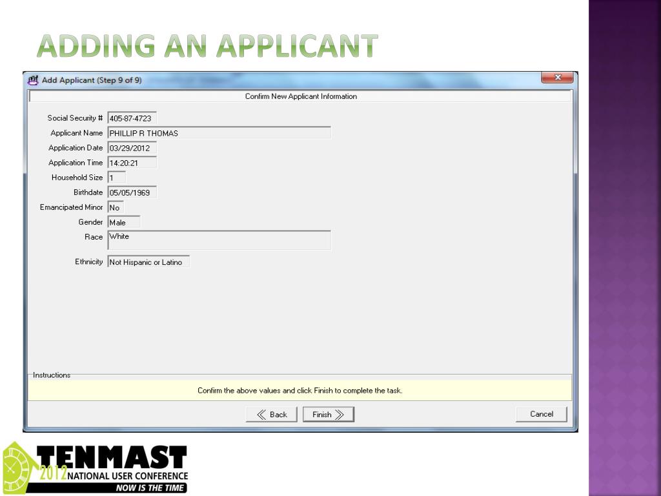
Task: Click the 'Race' label
Action: click(x=94, y=237)
